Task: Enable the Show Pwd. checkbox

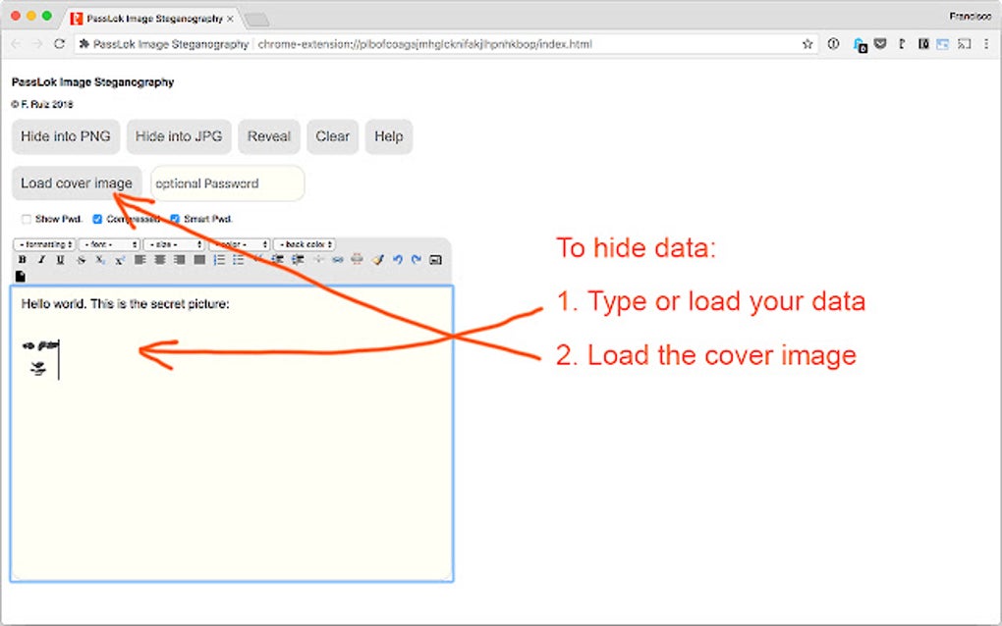Action: tap(26, 218)
